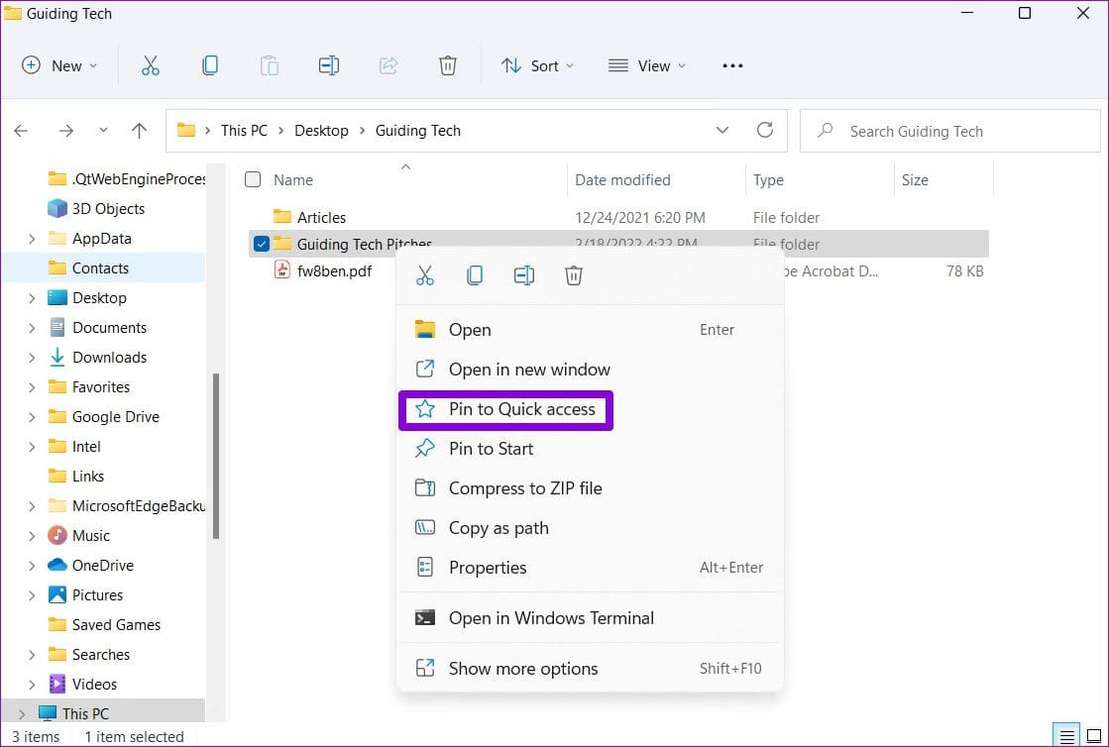
Task: Click the Rename icon in the top toolbar
Action: pos(329,65)
